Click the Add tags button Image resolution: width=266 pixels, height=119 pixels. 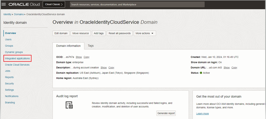click(99, 33)
